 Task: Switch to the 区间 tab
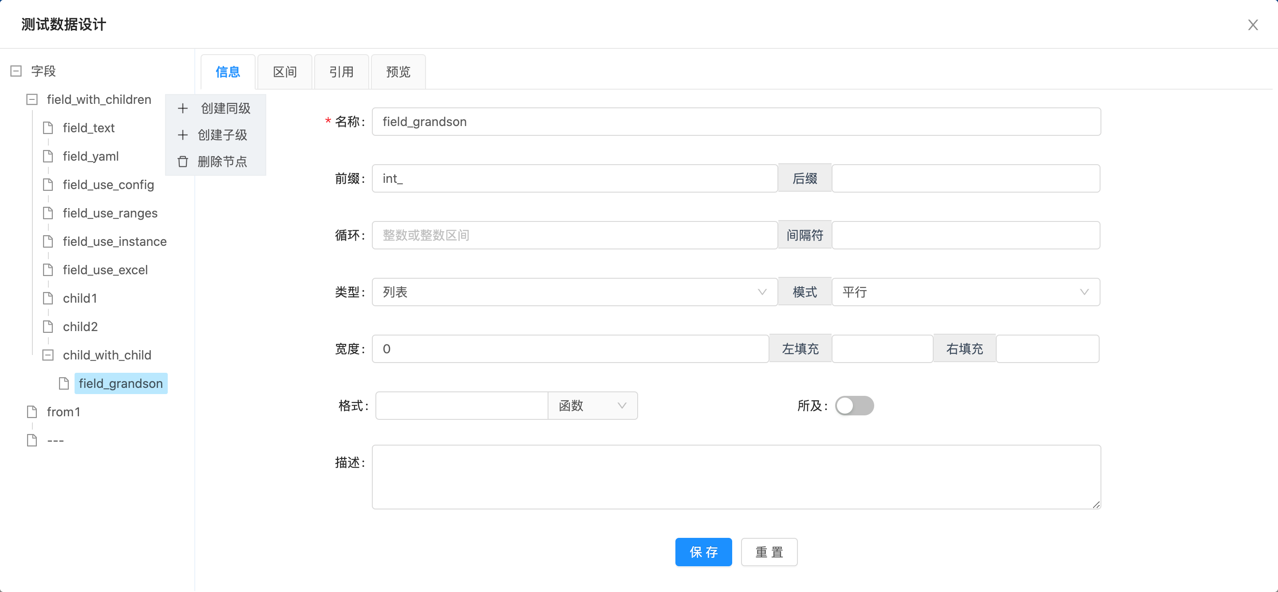click(285, 72)
